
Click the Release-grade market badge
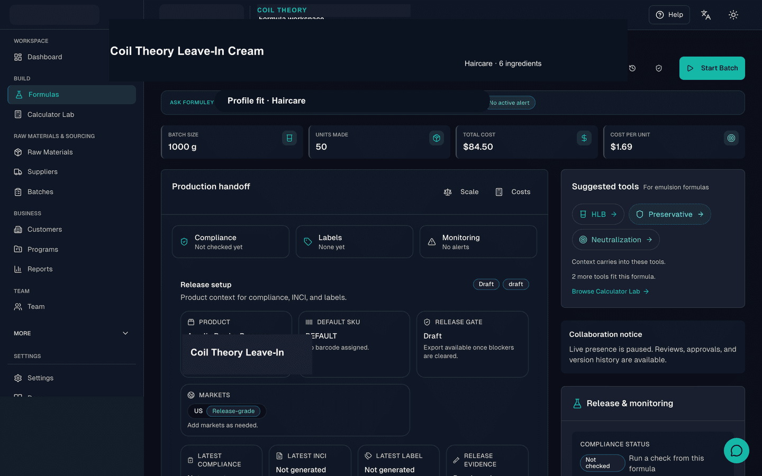[233, 411]
